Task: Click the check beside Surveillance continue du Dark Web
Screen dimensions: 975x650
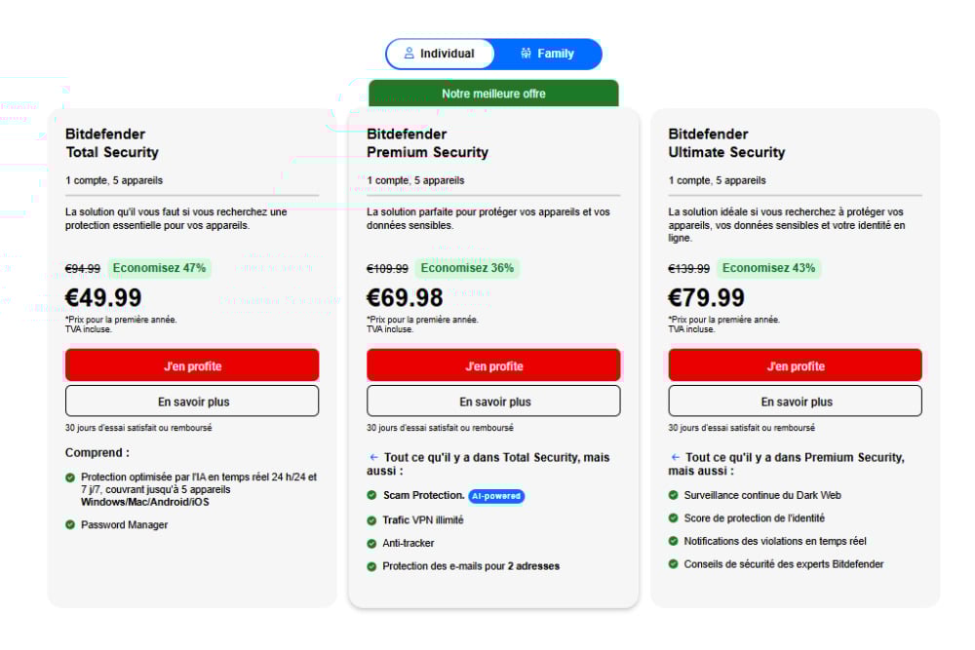Action: click(x=673, y=496)
